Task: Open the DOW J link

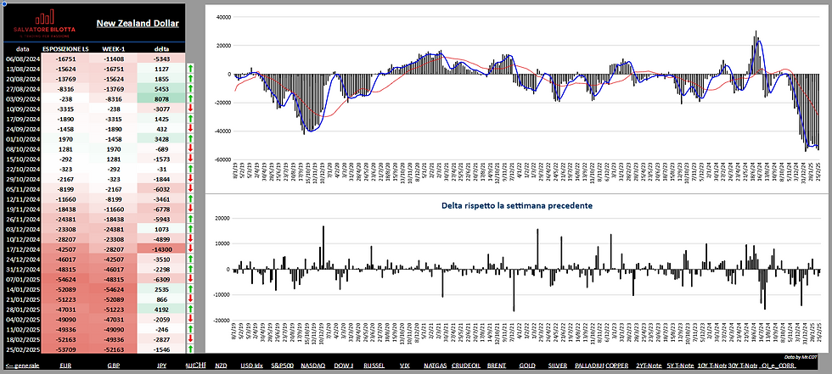Action: pos(344,366)
